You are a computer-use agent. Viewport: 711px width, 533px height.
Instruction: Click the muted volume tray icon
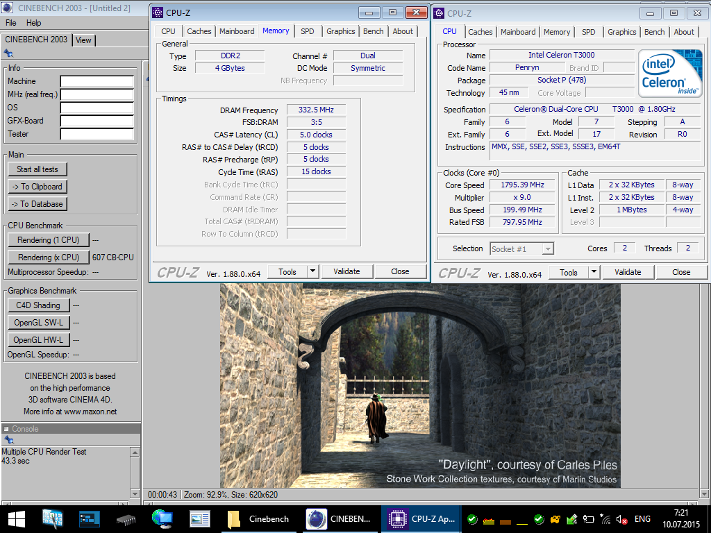click(x=621, y=519)
